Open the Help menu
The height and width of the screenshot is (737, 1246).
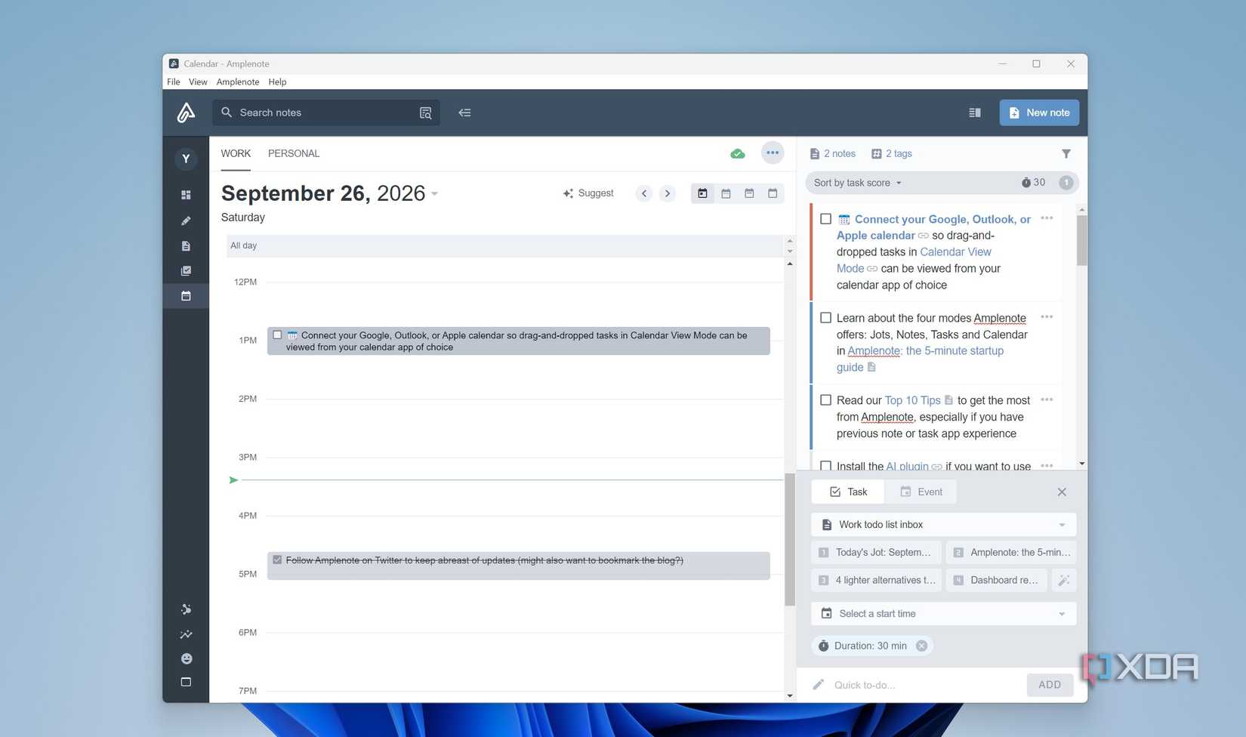277,82
